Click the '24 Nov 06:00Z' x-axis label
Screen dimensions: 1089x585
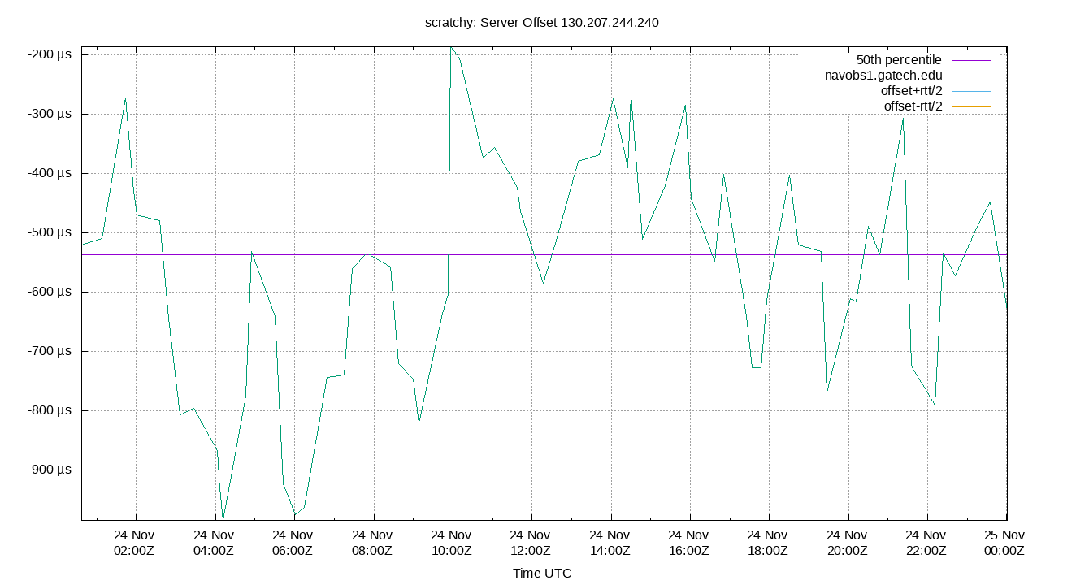click(293, 543)
